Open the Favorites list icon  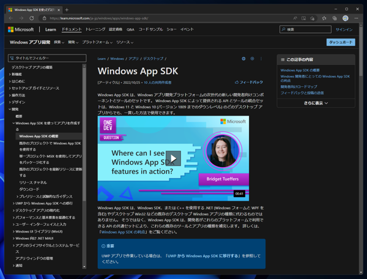pyautogui.click(x=324, y=18)
